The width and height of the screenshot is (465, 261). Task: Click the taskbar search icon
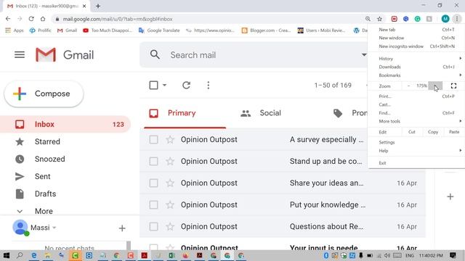click(20, 255)
